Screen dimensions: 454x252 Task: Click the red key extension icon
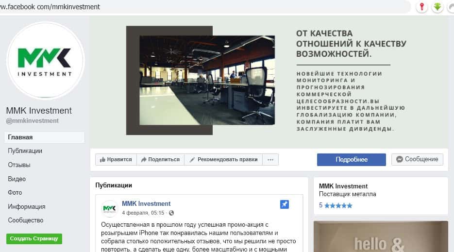coord(421,7)
